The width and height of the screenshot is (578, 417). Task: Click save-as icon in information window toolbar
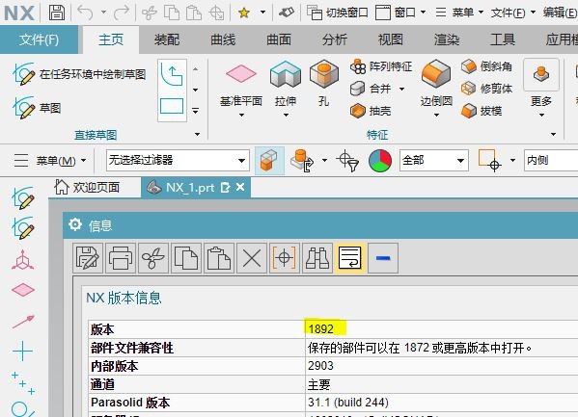pyautogui.click(x=88, y=258)
